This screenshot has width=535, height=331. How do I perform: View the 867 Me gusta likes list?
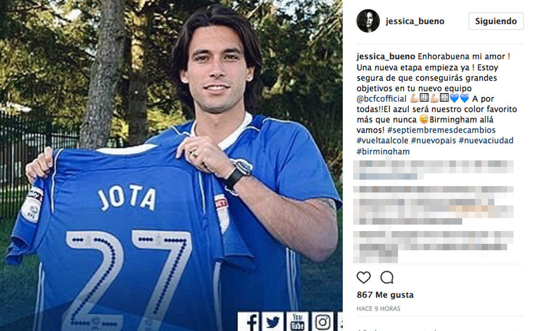[385, 295]
